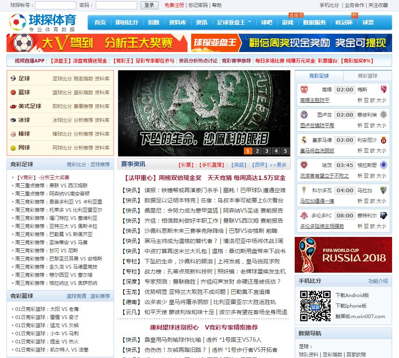The height and width of the screenshot is (358, 399).
Task: Open the 视频直播APP link
Action: click(x=30, y=61)
